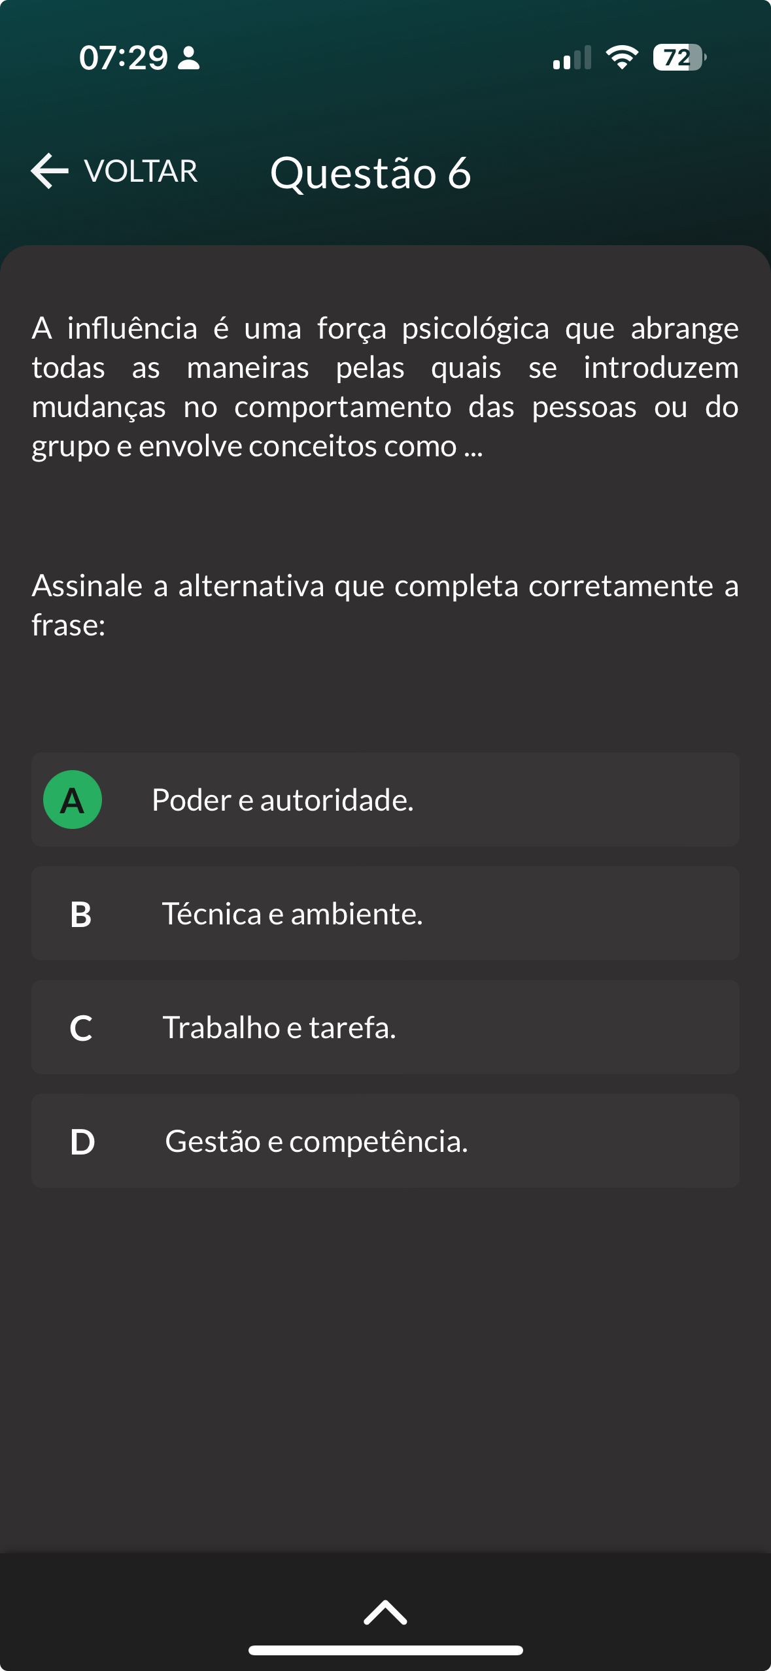Tap the 07:29 clock display

(x=124, y=58)
